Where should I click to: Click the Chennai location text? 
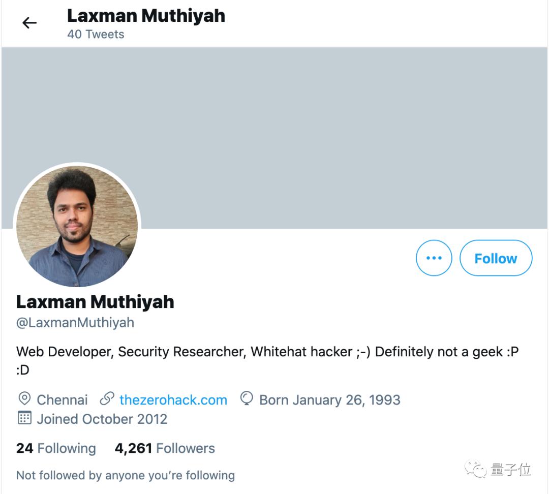(62, 399)
